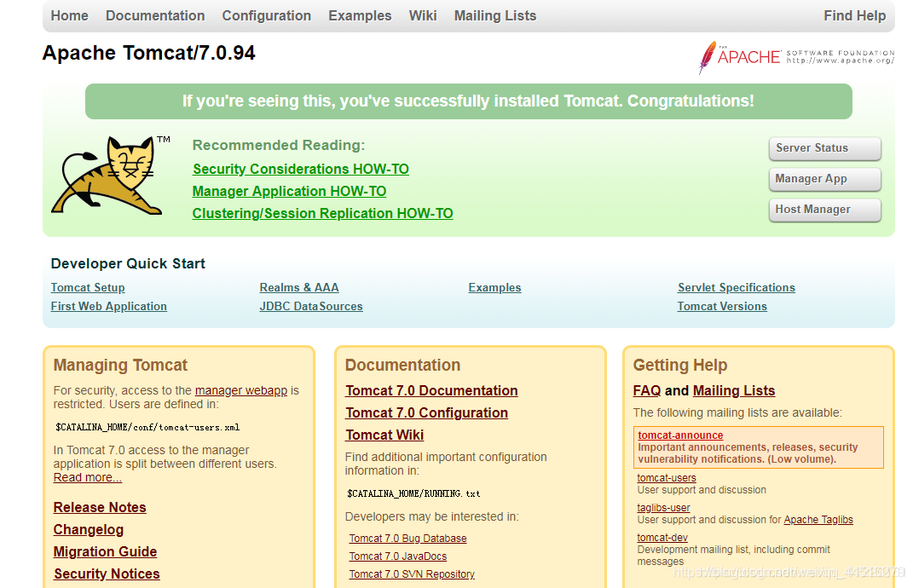
Task: Open First Web Application link
Action: pos(108,306)
